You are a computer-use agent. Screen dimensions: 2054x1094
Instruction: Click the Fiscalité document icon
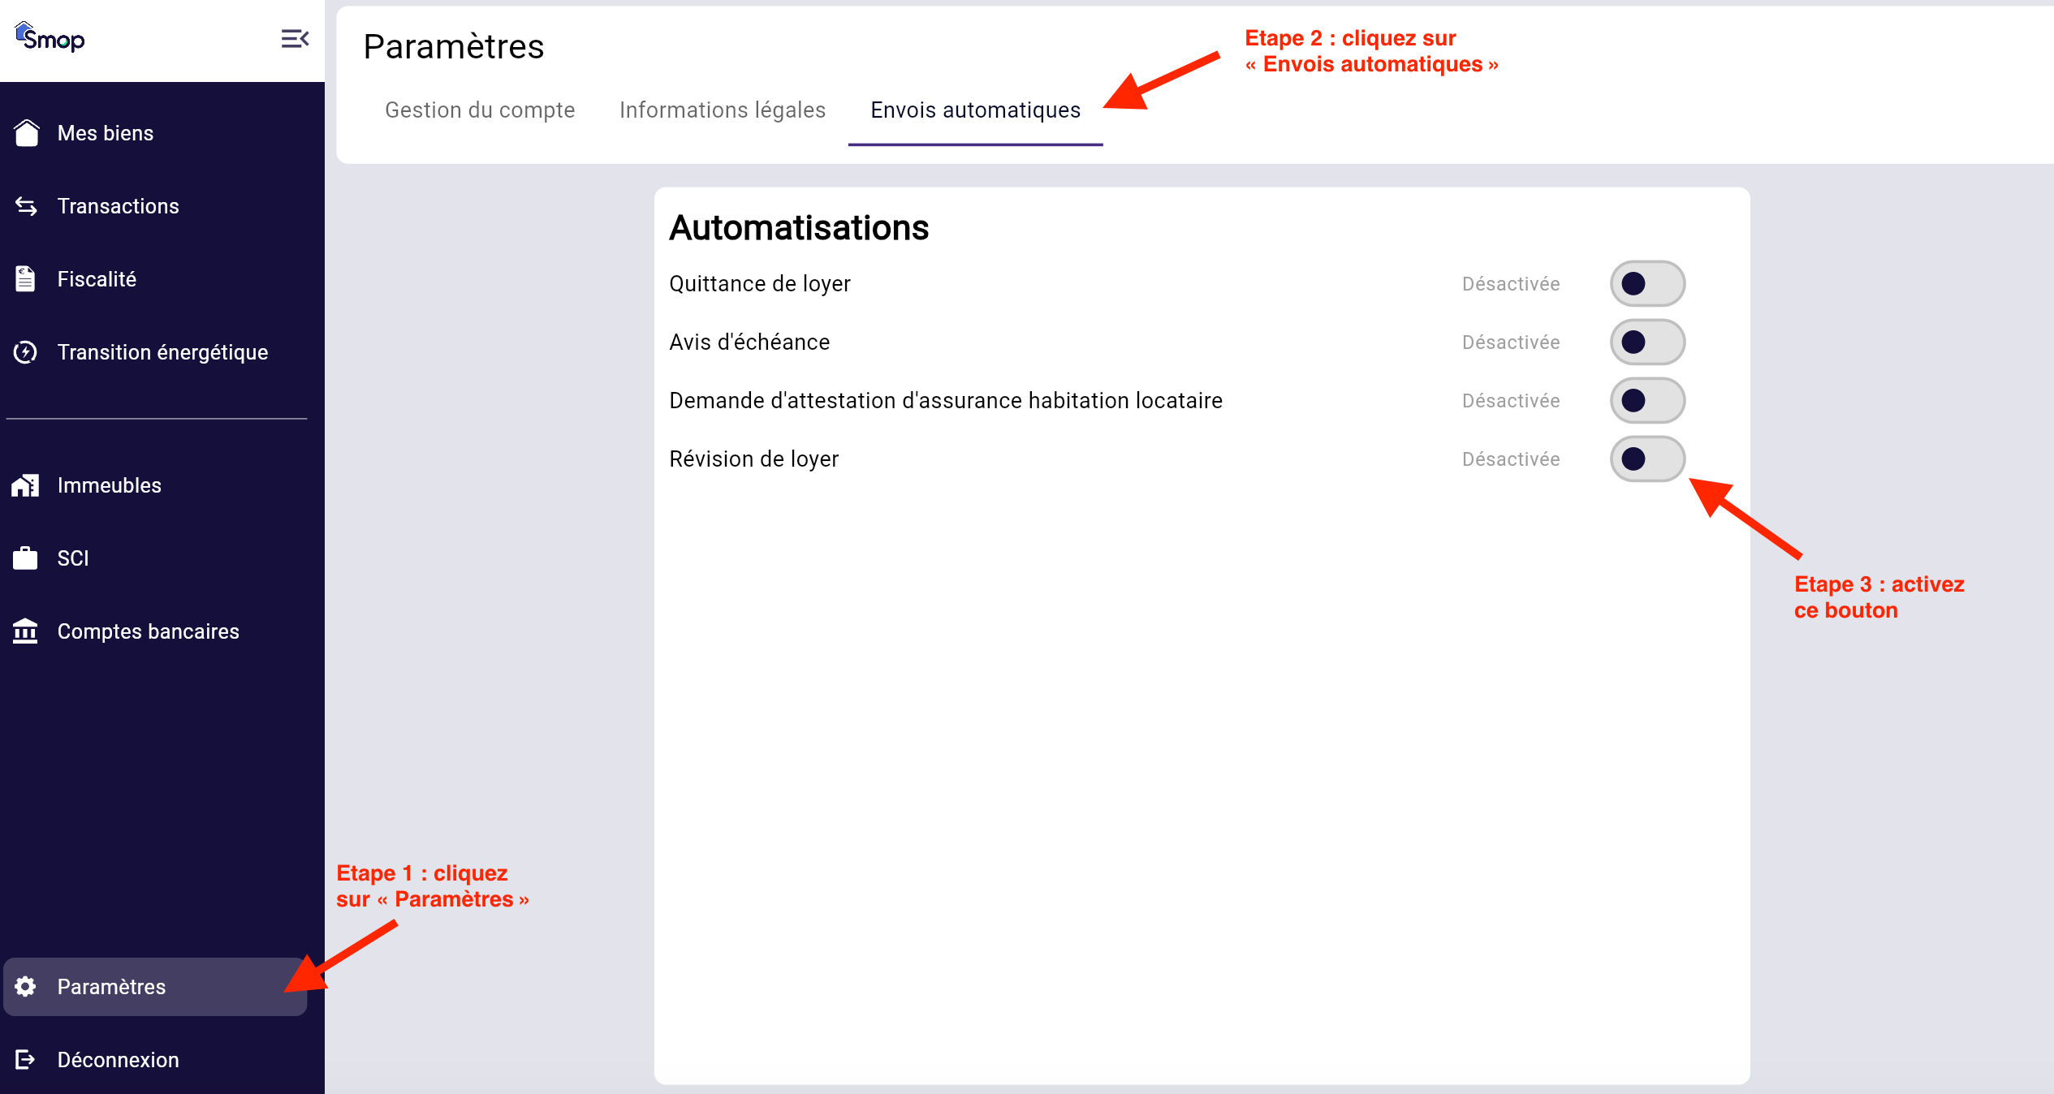(26, 279)
